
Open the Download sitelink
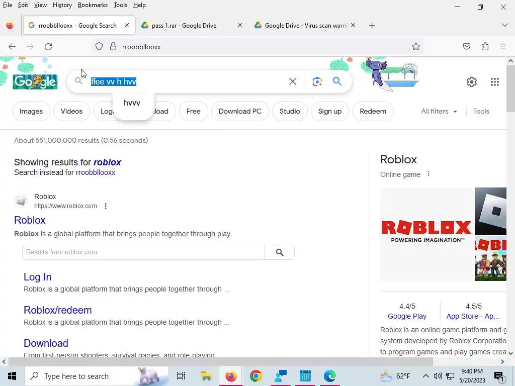coord(46,343)
